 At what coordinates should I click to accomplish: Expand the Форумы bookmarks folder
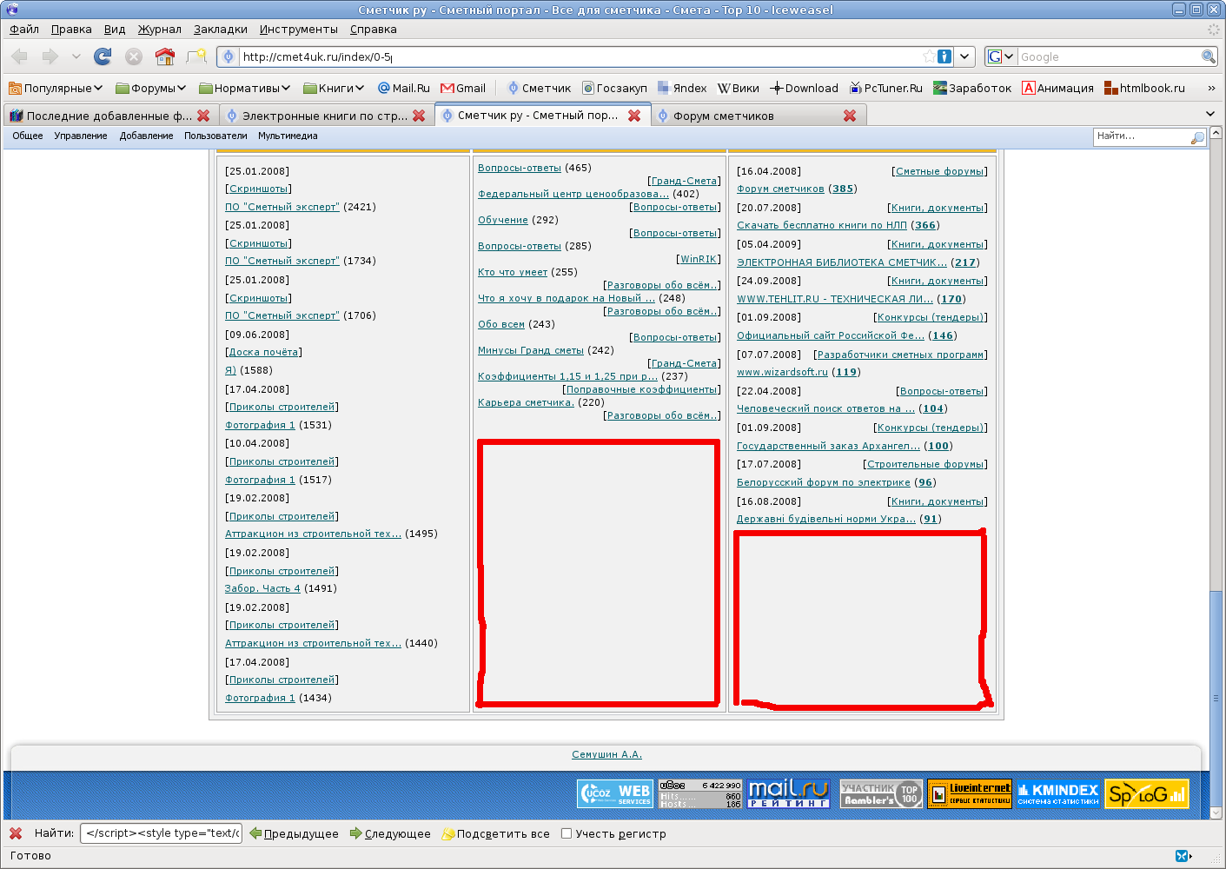pyautogui.click(x=151, y=88)
